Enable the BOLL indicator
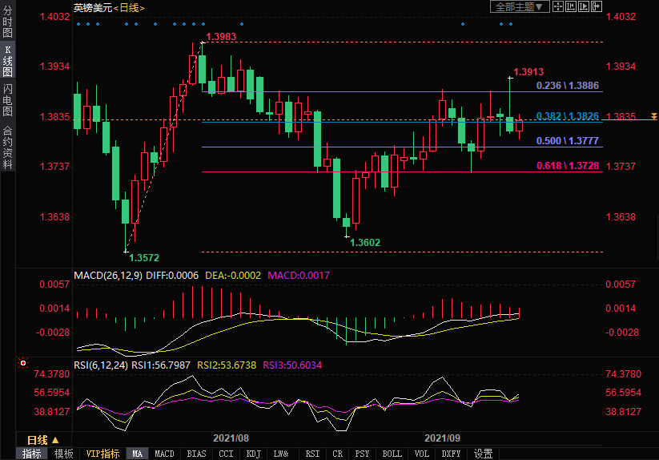This screenshot has width=659, height=460. (392, 454)
